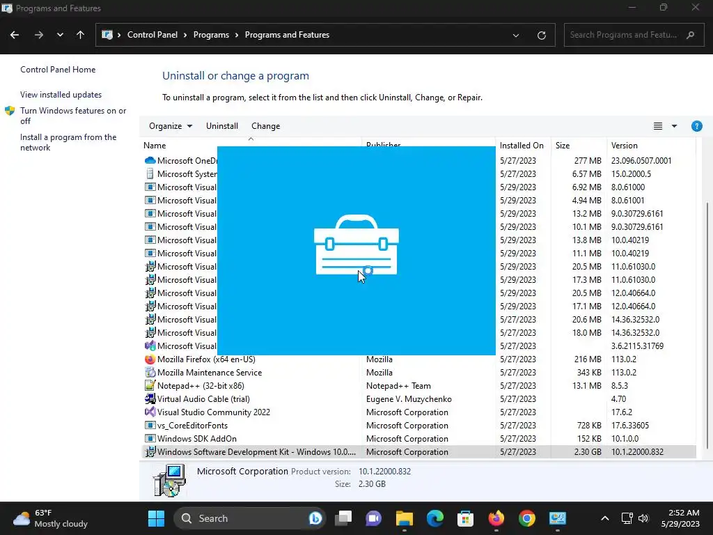The image size is (713, 535).
Task: Open Microsoft Store from taskbar
Action: pos(465,518)
